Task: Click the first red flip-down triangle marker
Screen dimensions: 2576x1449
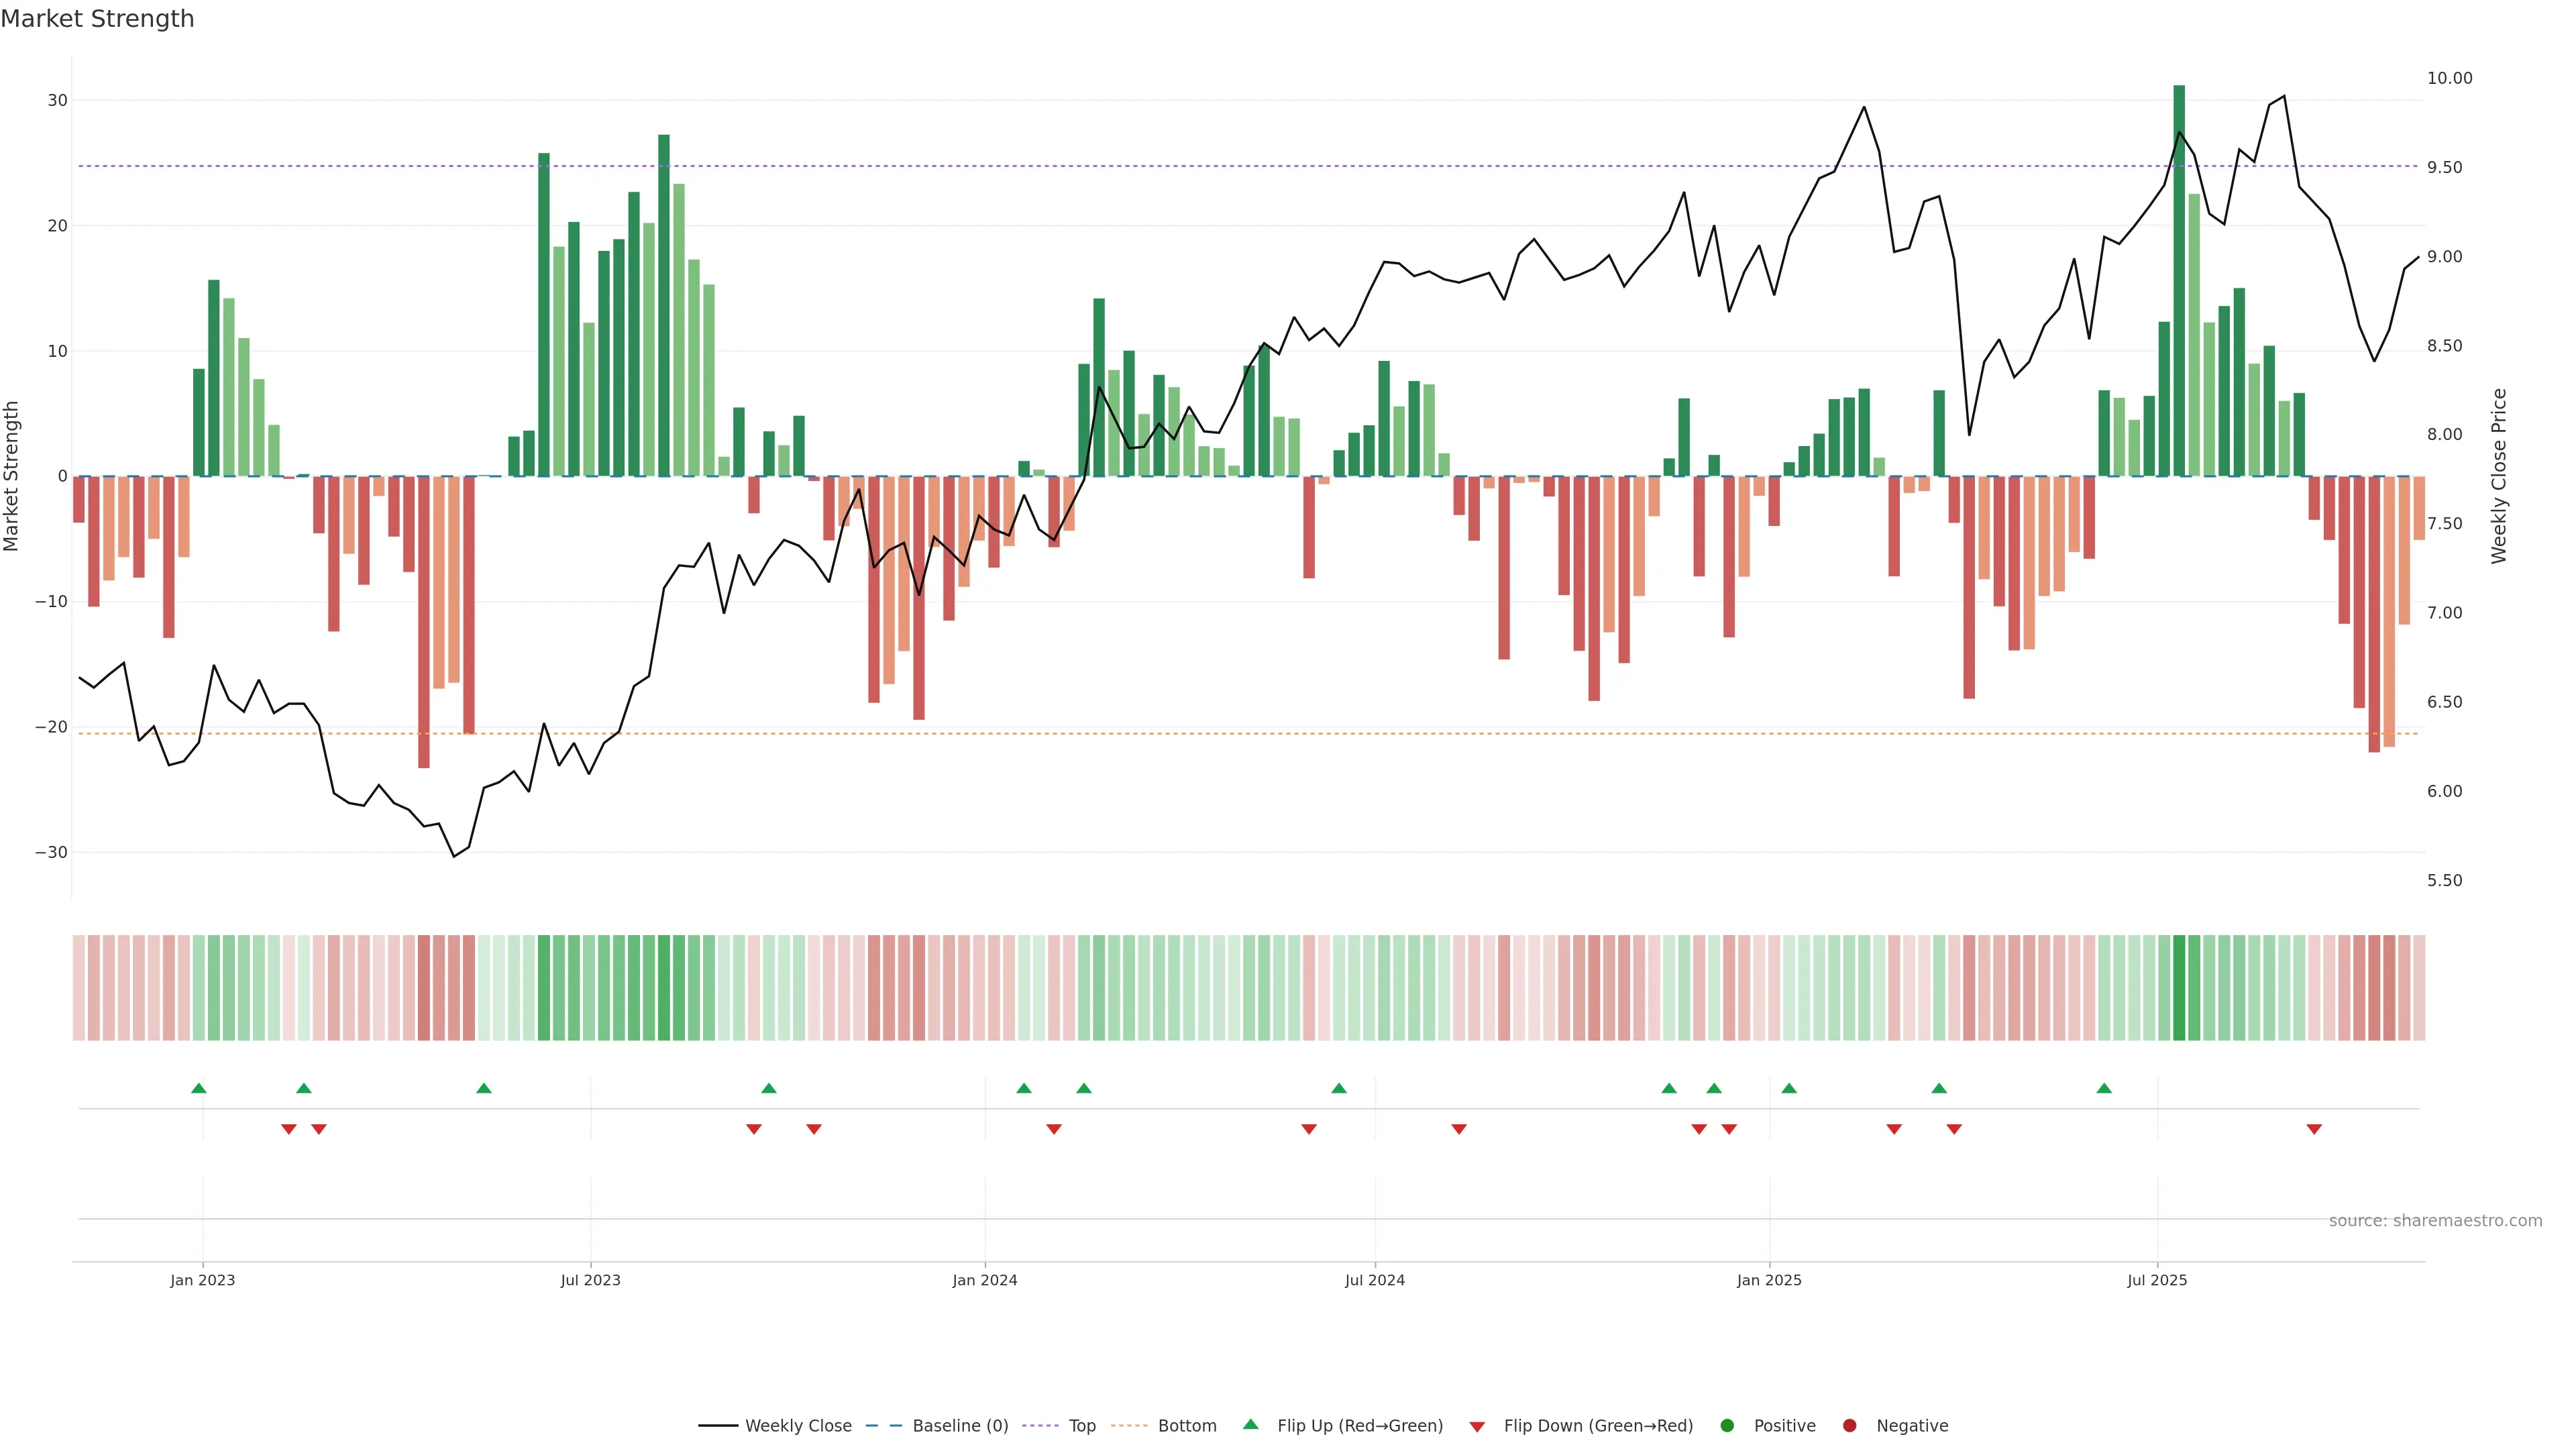Action: pyautogui.click(x=289, y=1129)
